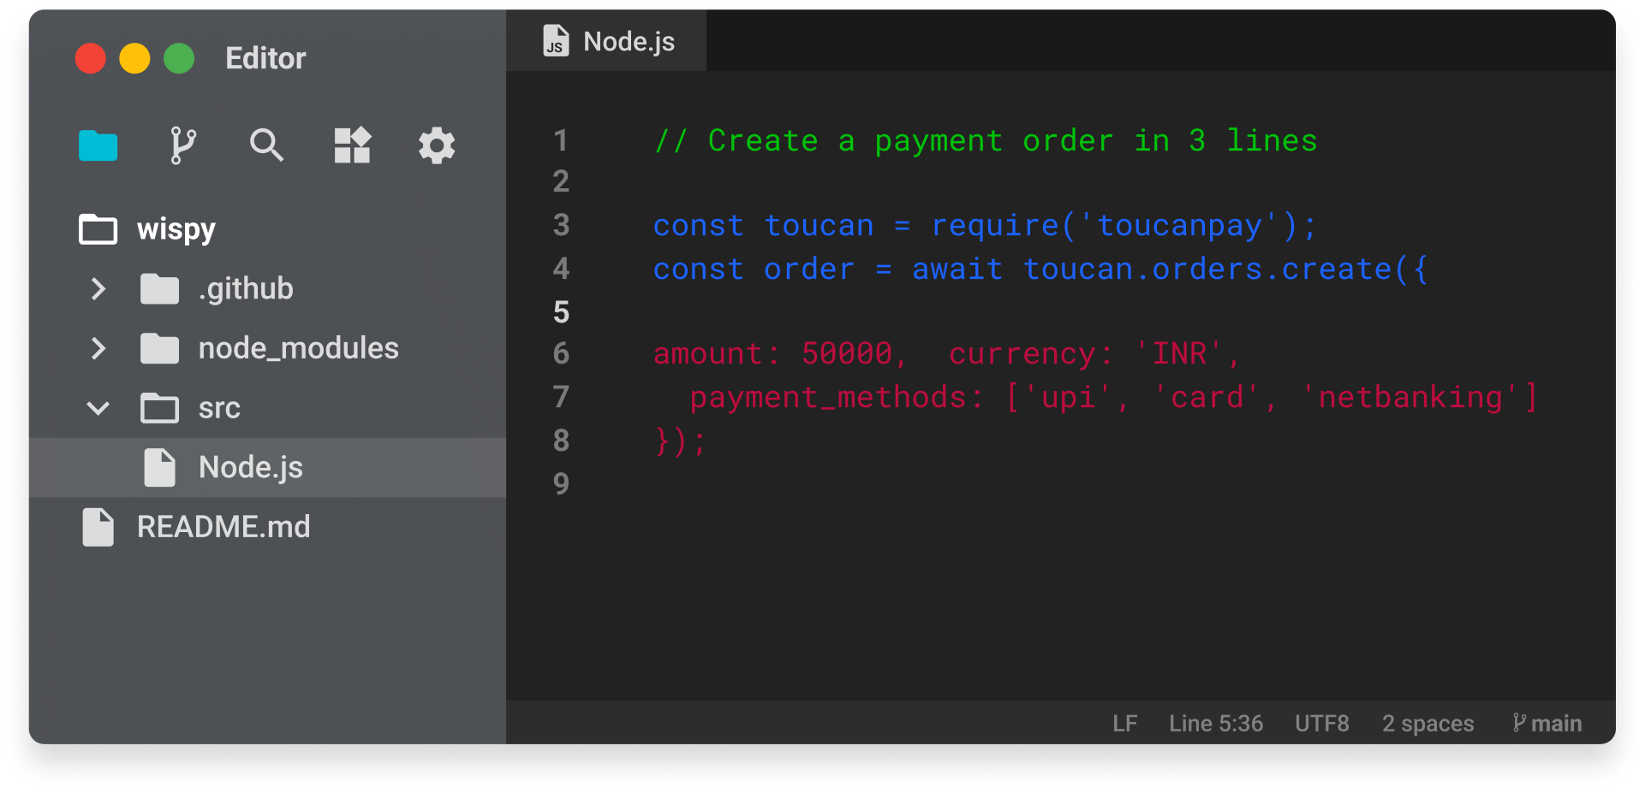
Task: Click the JS file icon in the tab
Action: [x=556, y=41]
